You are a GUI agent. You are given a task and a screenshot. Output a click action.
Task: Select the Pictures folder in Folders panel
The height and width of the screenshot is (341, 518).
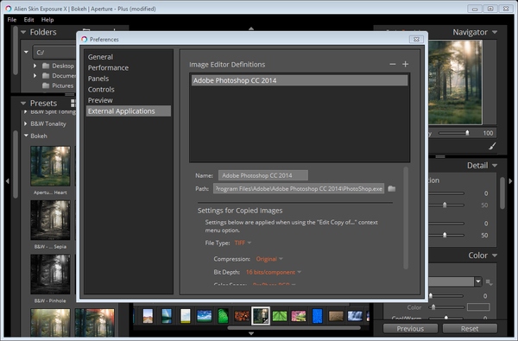coord(62,85)
